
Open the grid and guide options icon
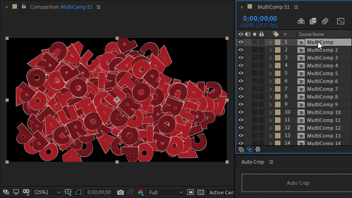(68, 192)
